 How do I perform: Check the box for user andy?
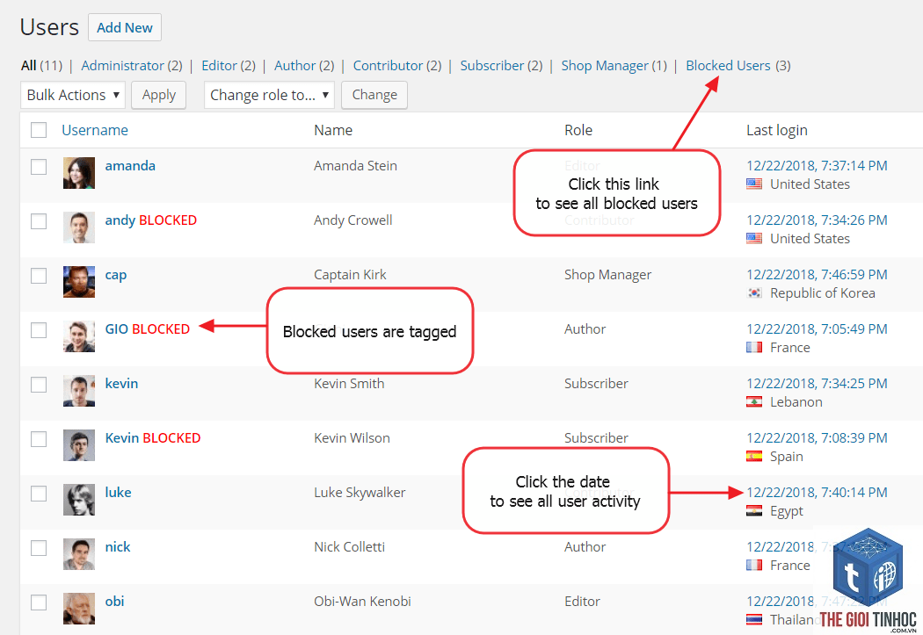coord(39,221)
